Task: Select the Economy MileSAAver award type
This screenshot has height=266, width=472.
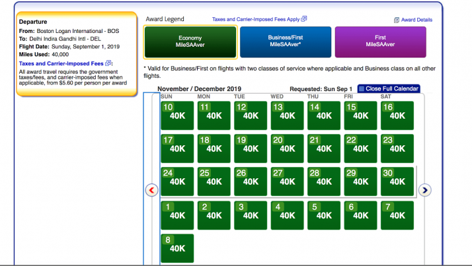Action: [190, 42]
